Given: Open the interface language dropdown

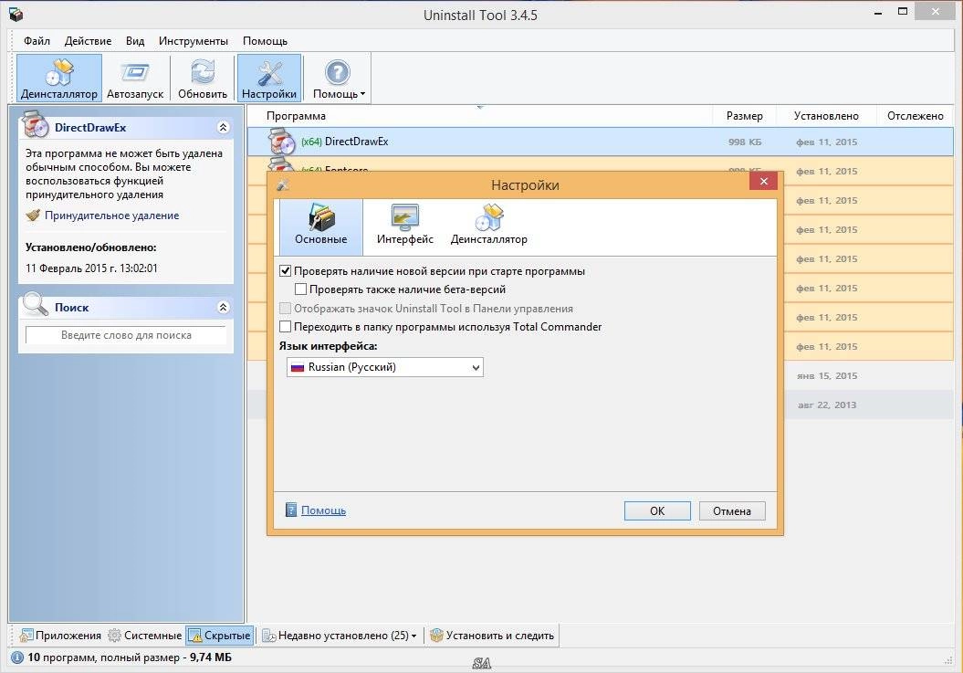Looking at the screenshot, I should pyautogui.click(x=385, y=367).
